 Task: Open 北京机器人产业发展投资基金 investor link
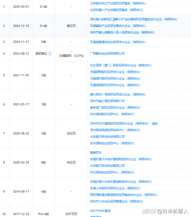pyautogui.click(x=116, y=10)
